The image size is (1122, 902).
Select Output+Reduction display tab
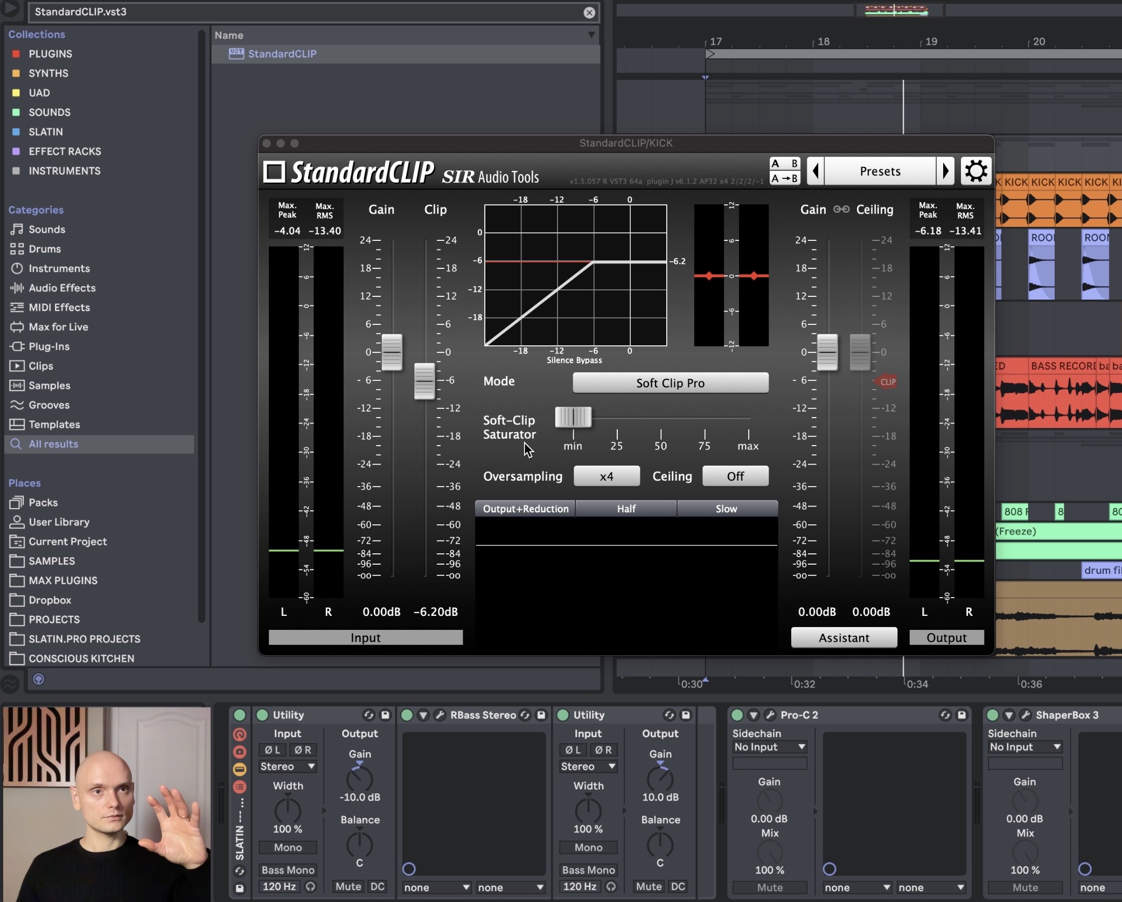tap(526, 509)
